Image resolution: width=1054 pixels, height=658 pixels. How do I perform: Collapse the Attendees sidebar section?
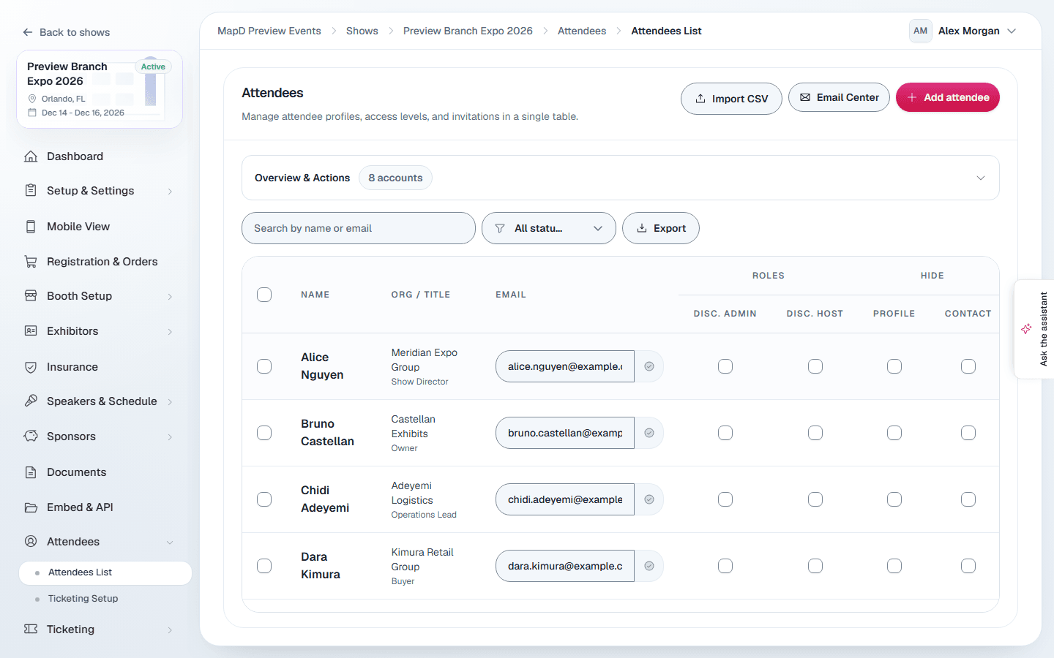[170, 542]
